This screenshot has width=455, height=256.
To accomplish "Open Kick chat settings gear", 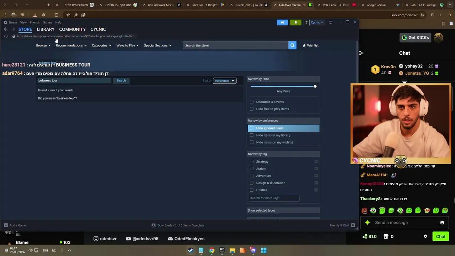I will coord(425,236).
